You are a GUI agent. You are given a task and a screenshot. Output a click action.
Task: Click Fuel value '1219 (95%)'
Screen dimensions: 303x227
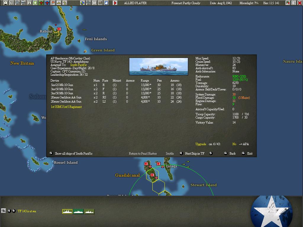pyautogui.click(x=240, y=80)
